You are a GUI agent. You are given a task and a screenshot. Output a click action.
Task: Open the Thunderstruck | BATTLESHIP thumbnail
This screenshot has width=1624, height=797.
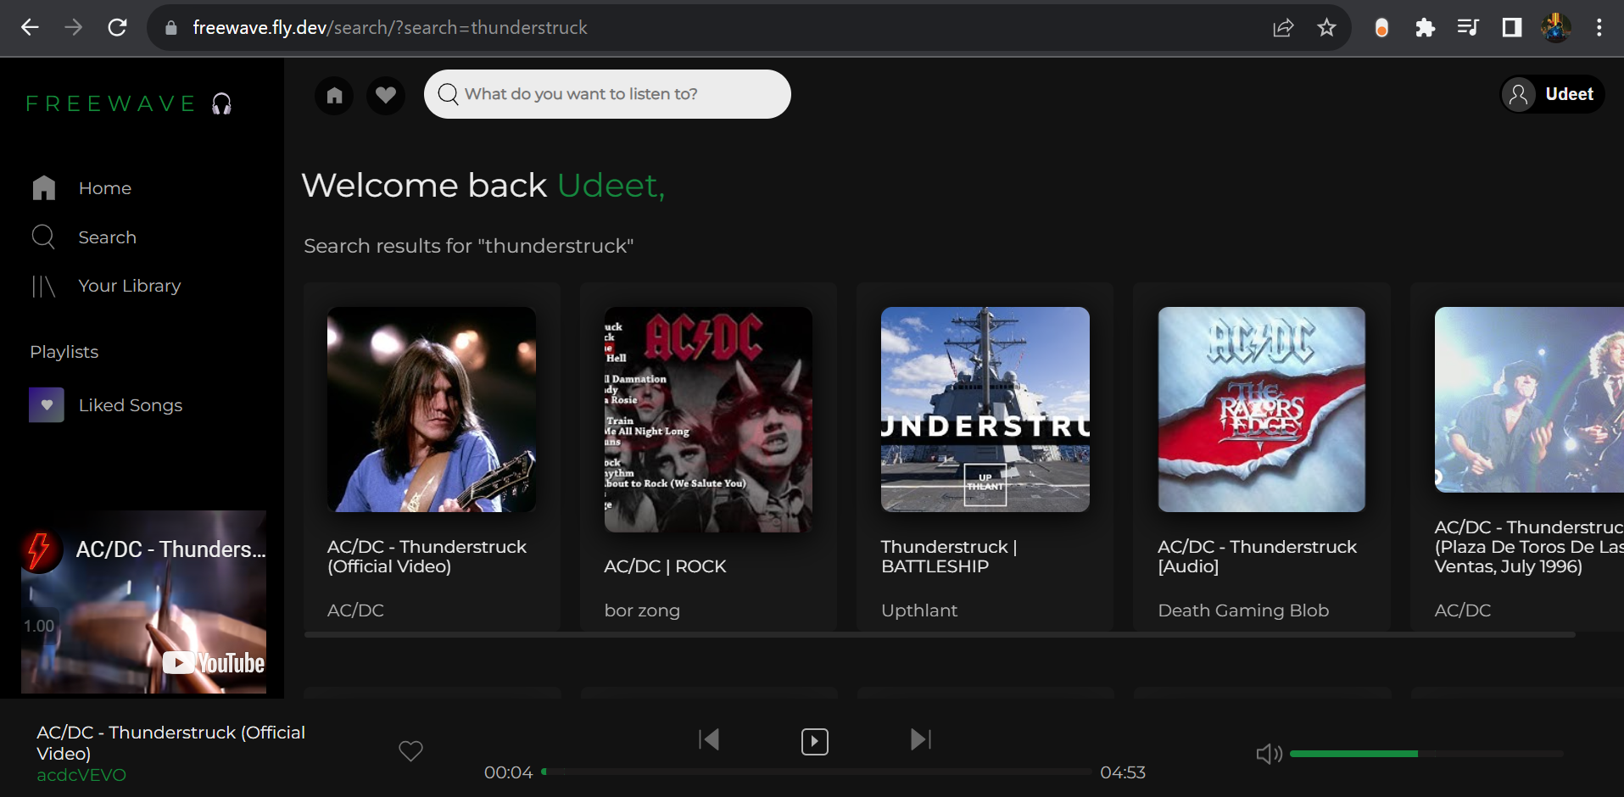pyautogui.click(x=985, y=410)
